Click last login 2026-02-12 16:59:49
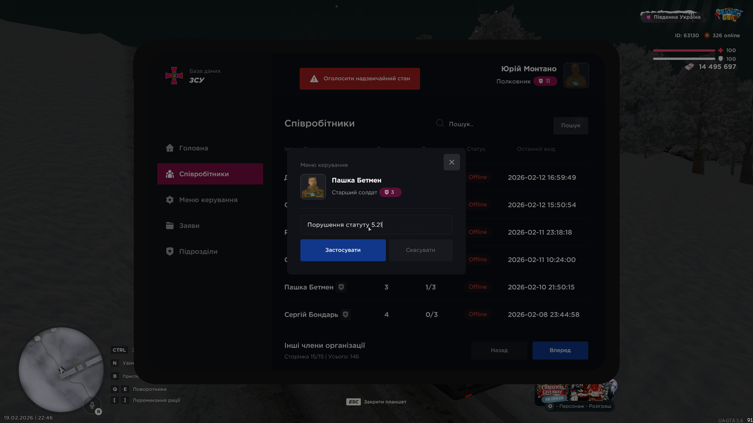The image size is (753, 423). point(542,177)
